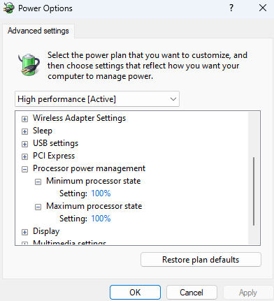
Task: Click the Power Options title bar icon
Action: point(9,8)
